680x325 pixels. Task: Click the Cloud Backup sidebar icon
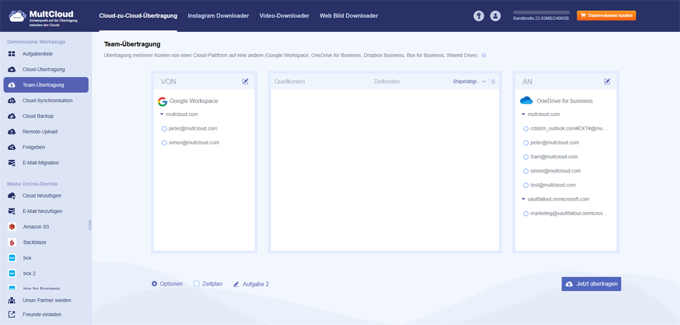(12, 116)
